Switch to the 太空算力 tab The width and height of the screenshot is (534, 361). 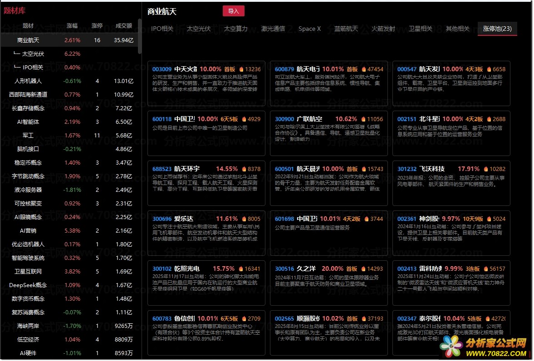(x=235, y=29)
